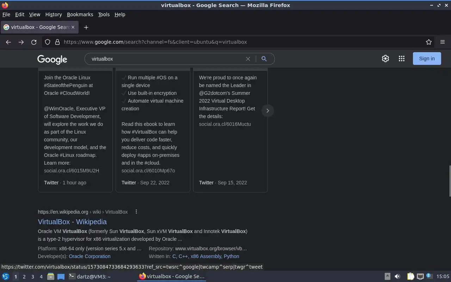The width and height of the screenshot is (451, 282).
Task: Open the clipboard manager tray icon
Action: 410,276
